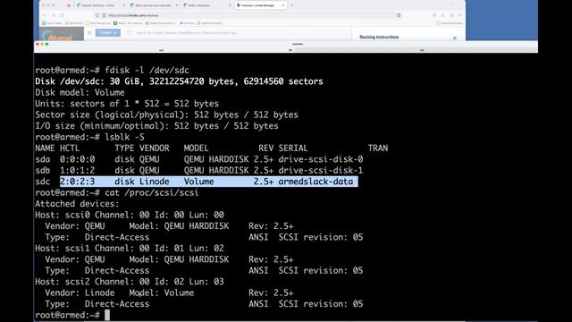Click the SERIAL column header in lsblk output
572x322 pixels.
293,148
